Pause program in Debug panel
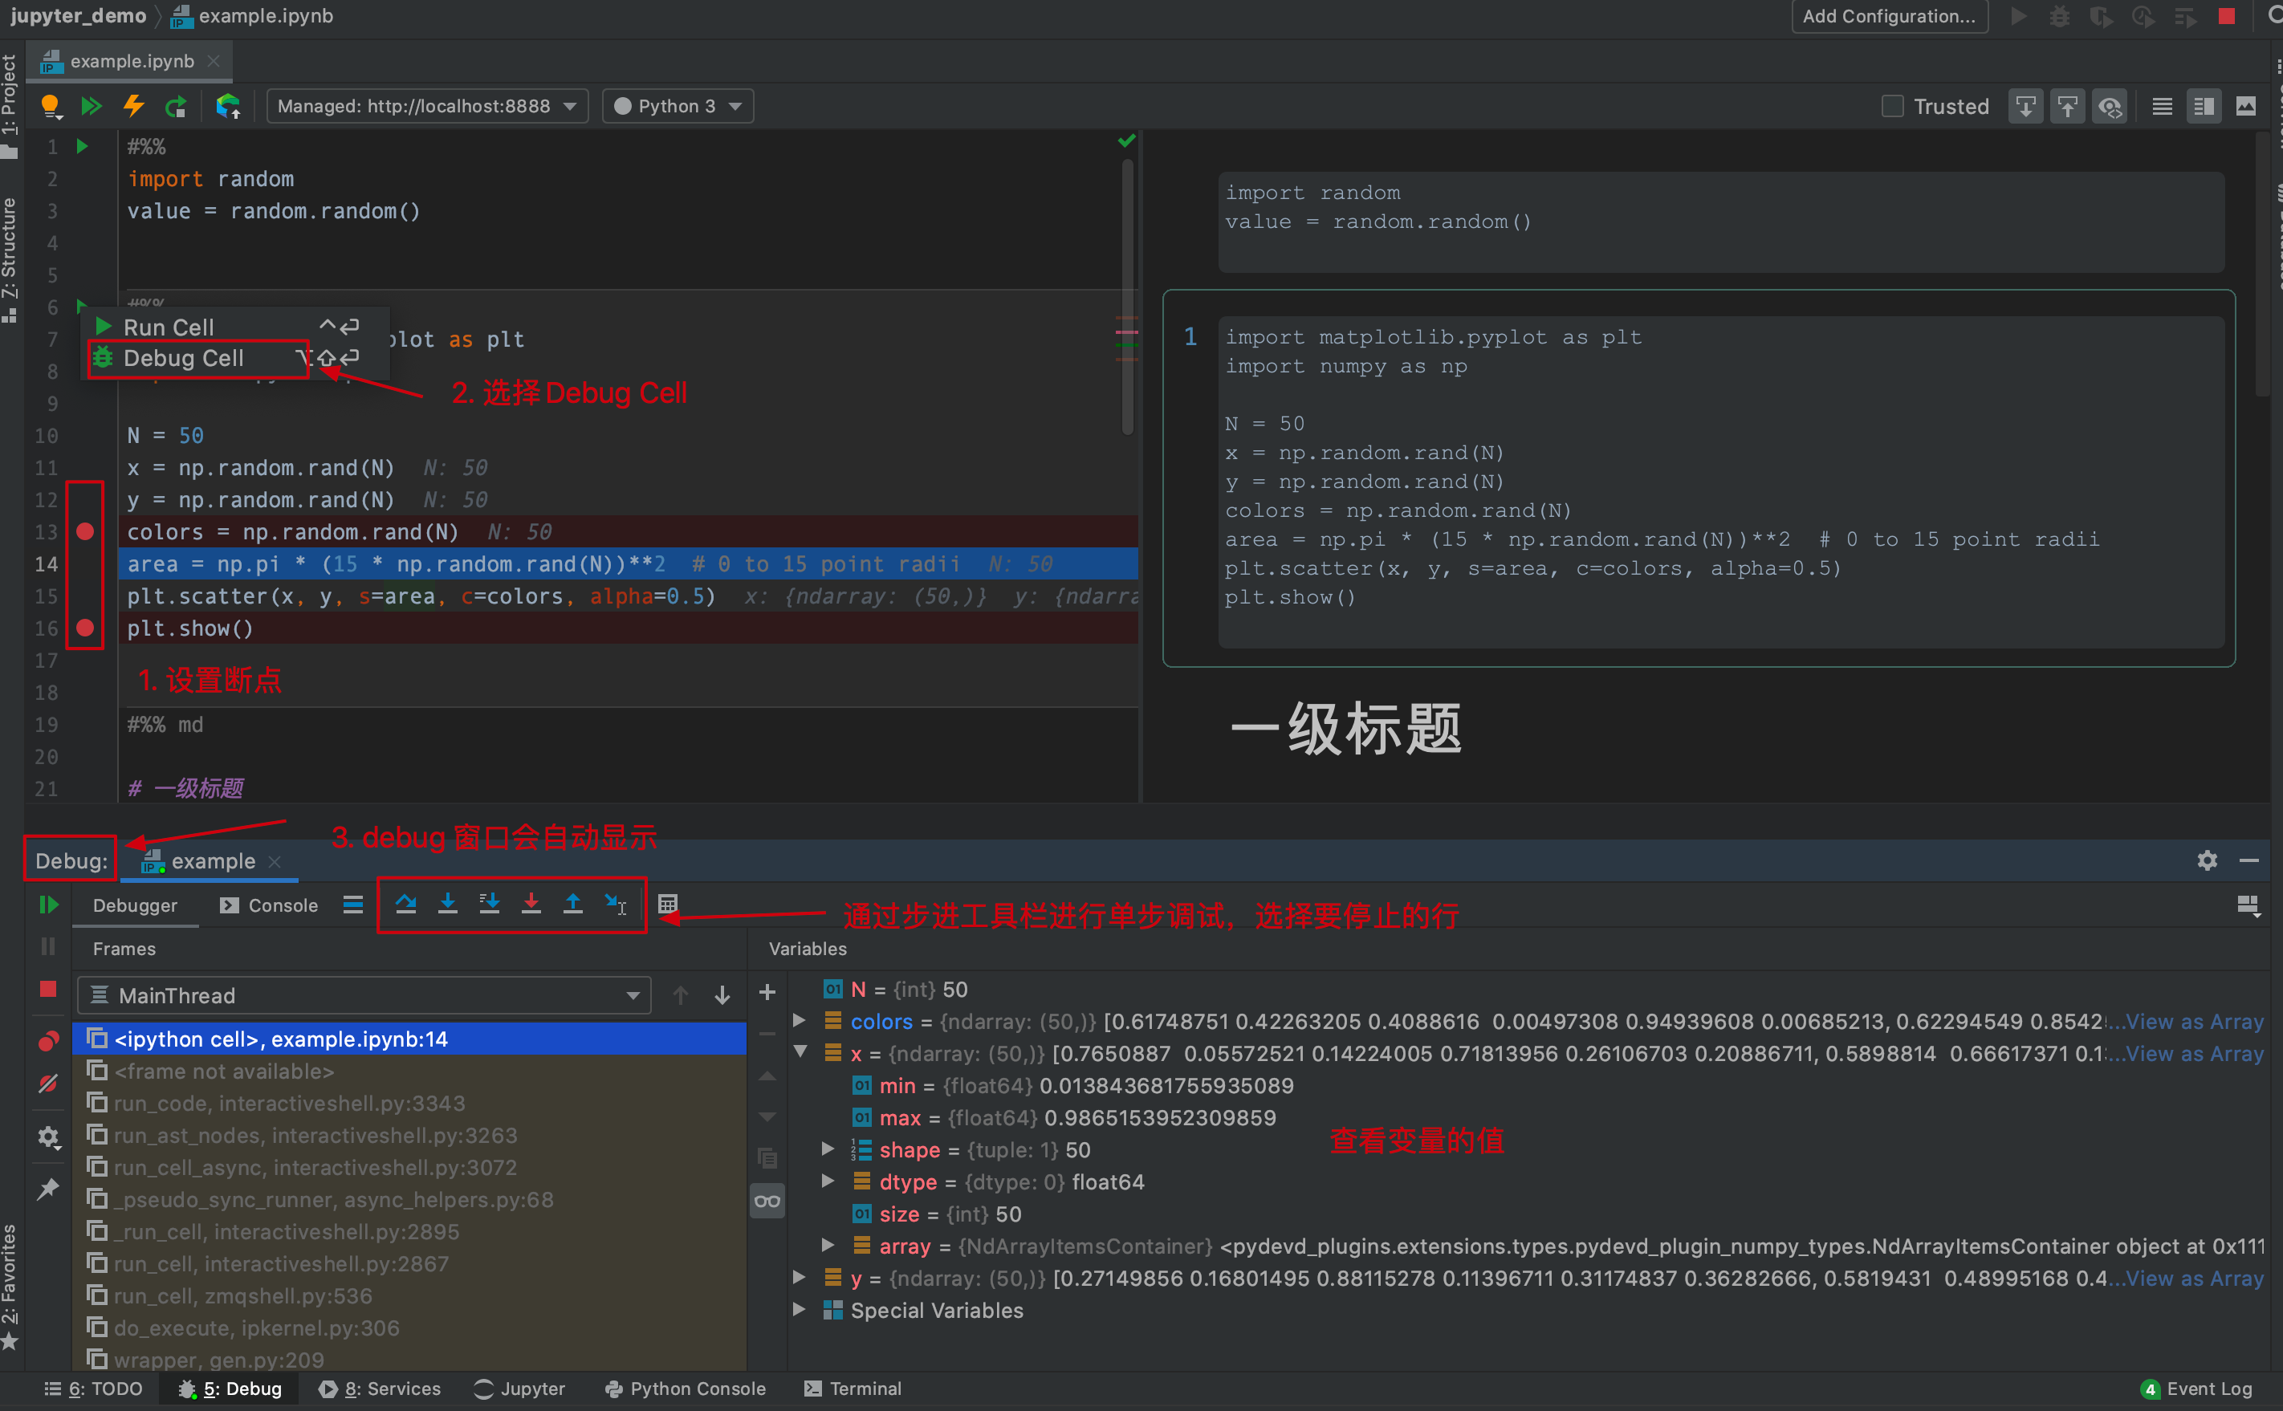Image resolution: width=2283 pixels, height=1411 pixels. click(48, 946)
